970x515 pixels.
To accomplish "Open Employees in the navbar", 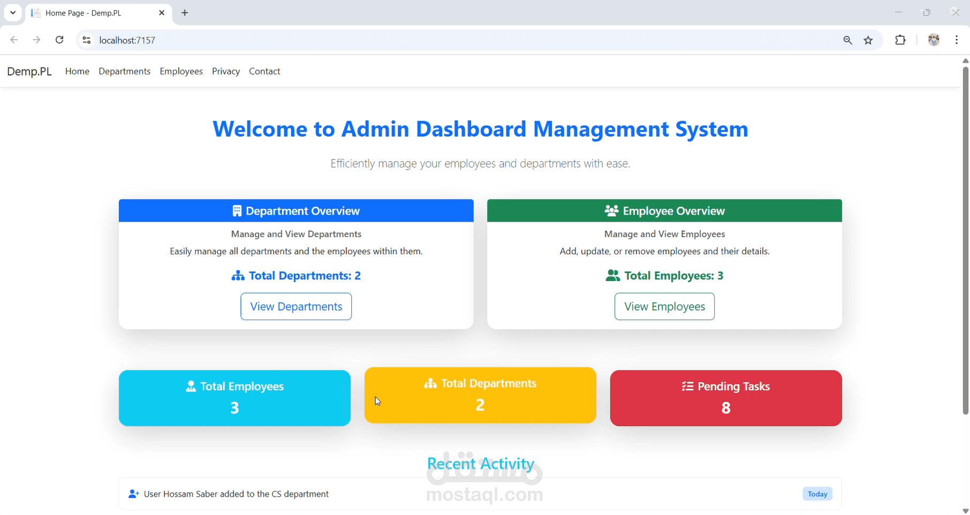I will pyautogui.click(x=181, y=71).
